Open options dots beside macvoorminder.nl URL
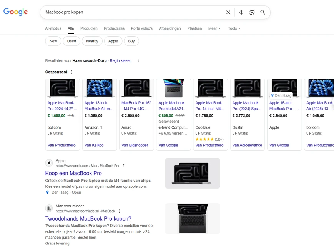This screenshot has width=334, height=251. click(x=119, y=211)
